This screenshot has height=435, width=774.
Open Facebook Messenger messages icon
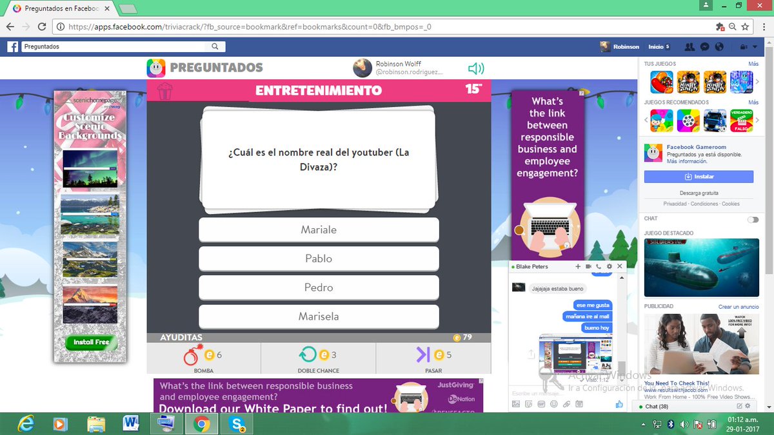705,47
